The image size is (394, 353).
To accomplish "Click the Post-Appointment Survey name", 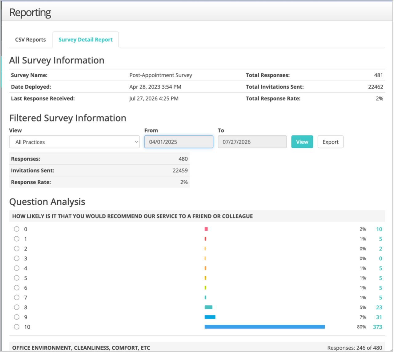I will coord(161,75).
